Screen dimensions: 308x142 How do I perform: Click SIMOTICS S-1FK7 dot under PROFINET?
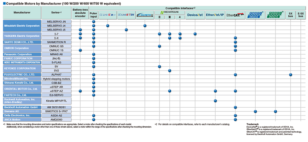pos(276,112)
